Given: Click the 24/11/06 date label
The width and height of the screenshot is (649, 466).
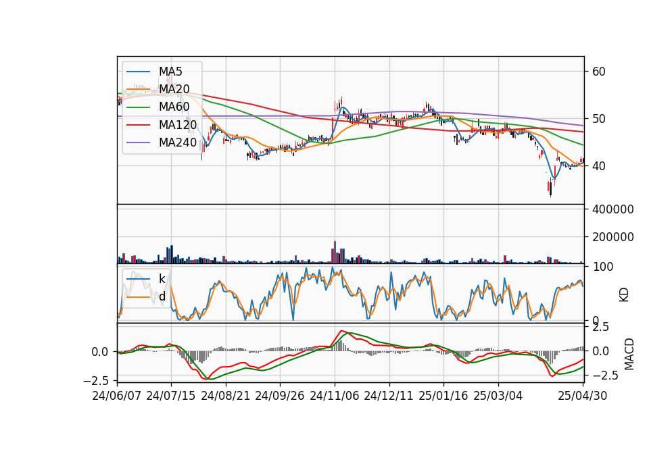Looking at the screenshot, I should point(335,396).
